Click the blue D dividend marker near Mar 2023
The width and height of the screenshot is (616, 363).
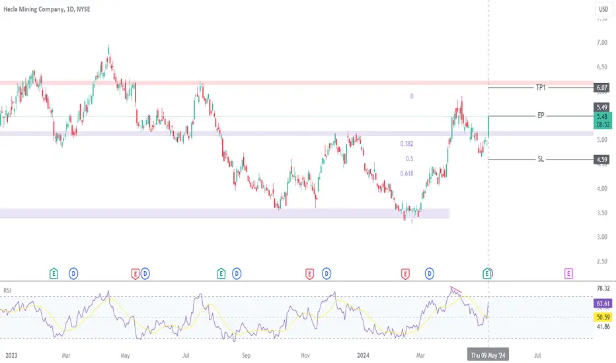pos(73,273)
